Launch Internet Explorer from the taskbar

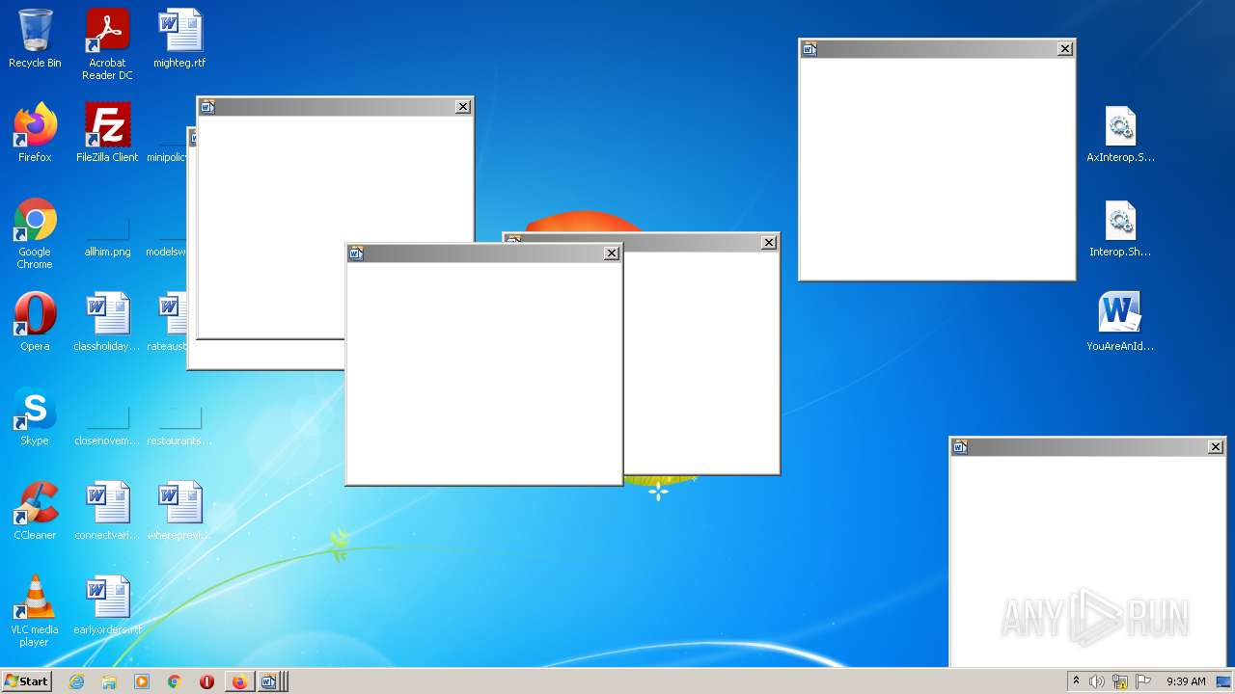click(x=77, y=681)
